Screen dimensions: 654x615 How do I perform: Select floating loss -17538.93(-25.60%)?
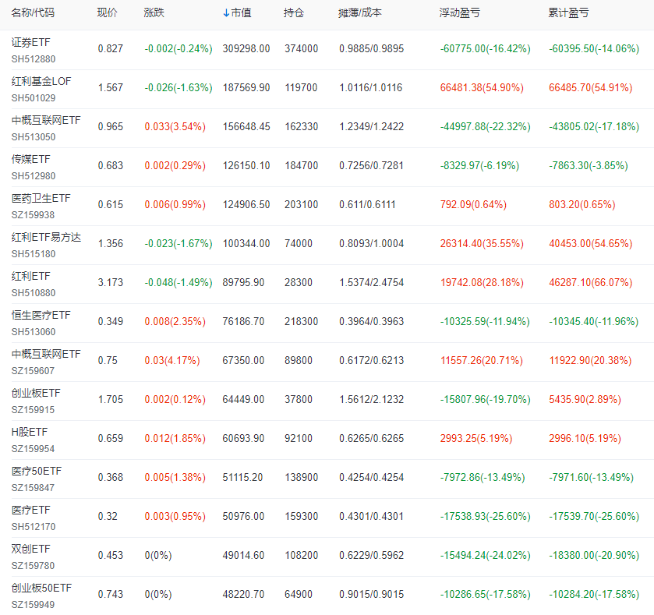click(485, 517)
